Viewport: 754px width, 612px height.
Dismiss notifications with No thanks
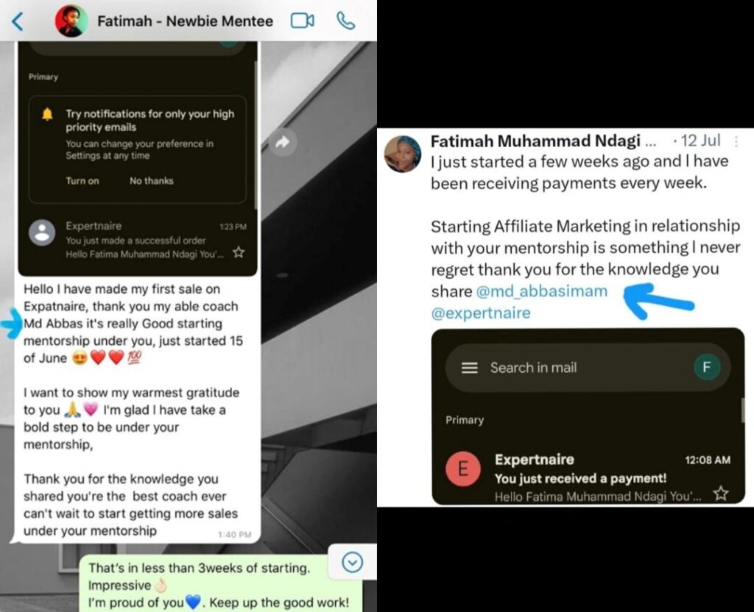pos(152,181)
